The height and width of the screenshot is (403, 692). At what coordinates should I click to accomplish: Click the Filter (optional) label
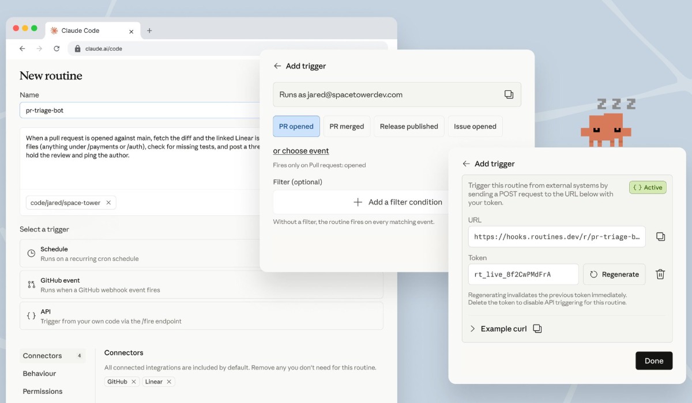coord(298,182)
